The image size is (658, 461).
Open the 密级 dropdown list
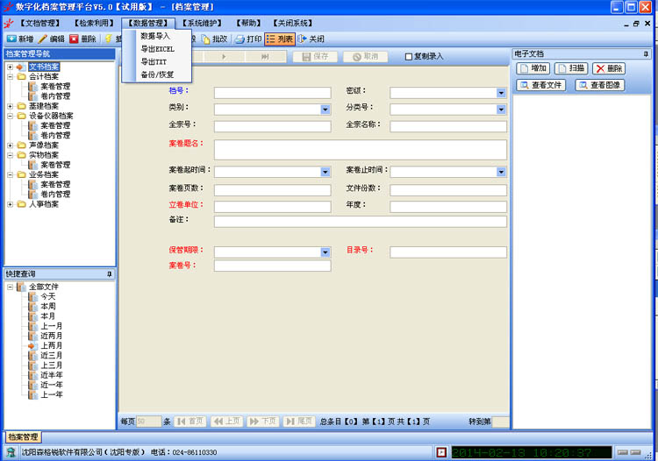pyautogui.click(x=501, y=93)
